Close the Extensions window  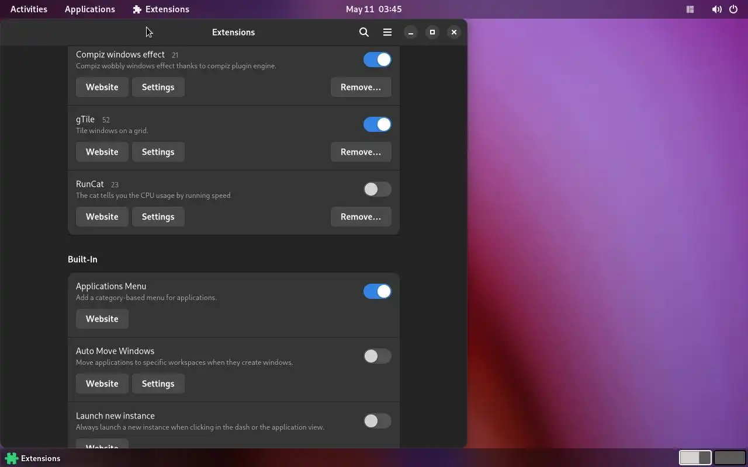454,32
